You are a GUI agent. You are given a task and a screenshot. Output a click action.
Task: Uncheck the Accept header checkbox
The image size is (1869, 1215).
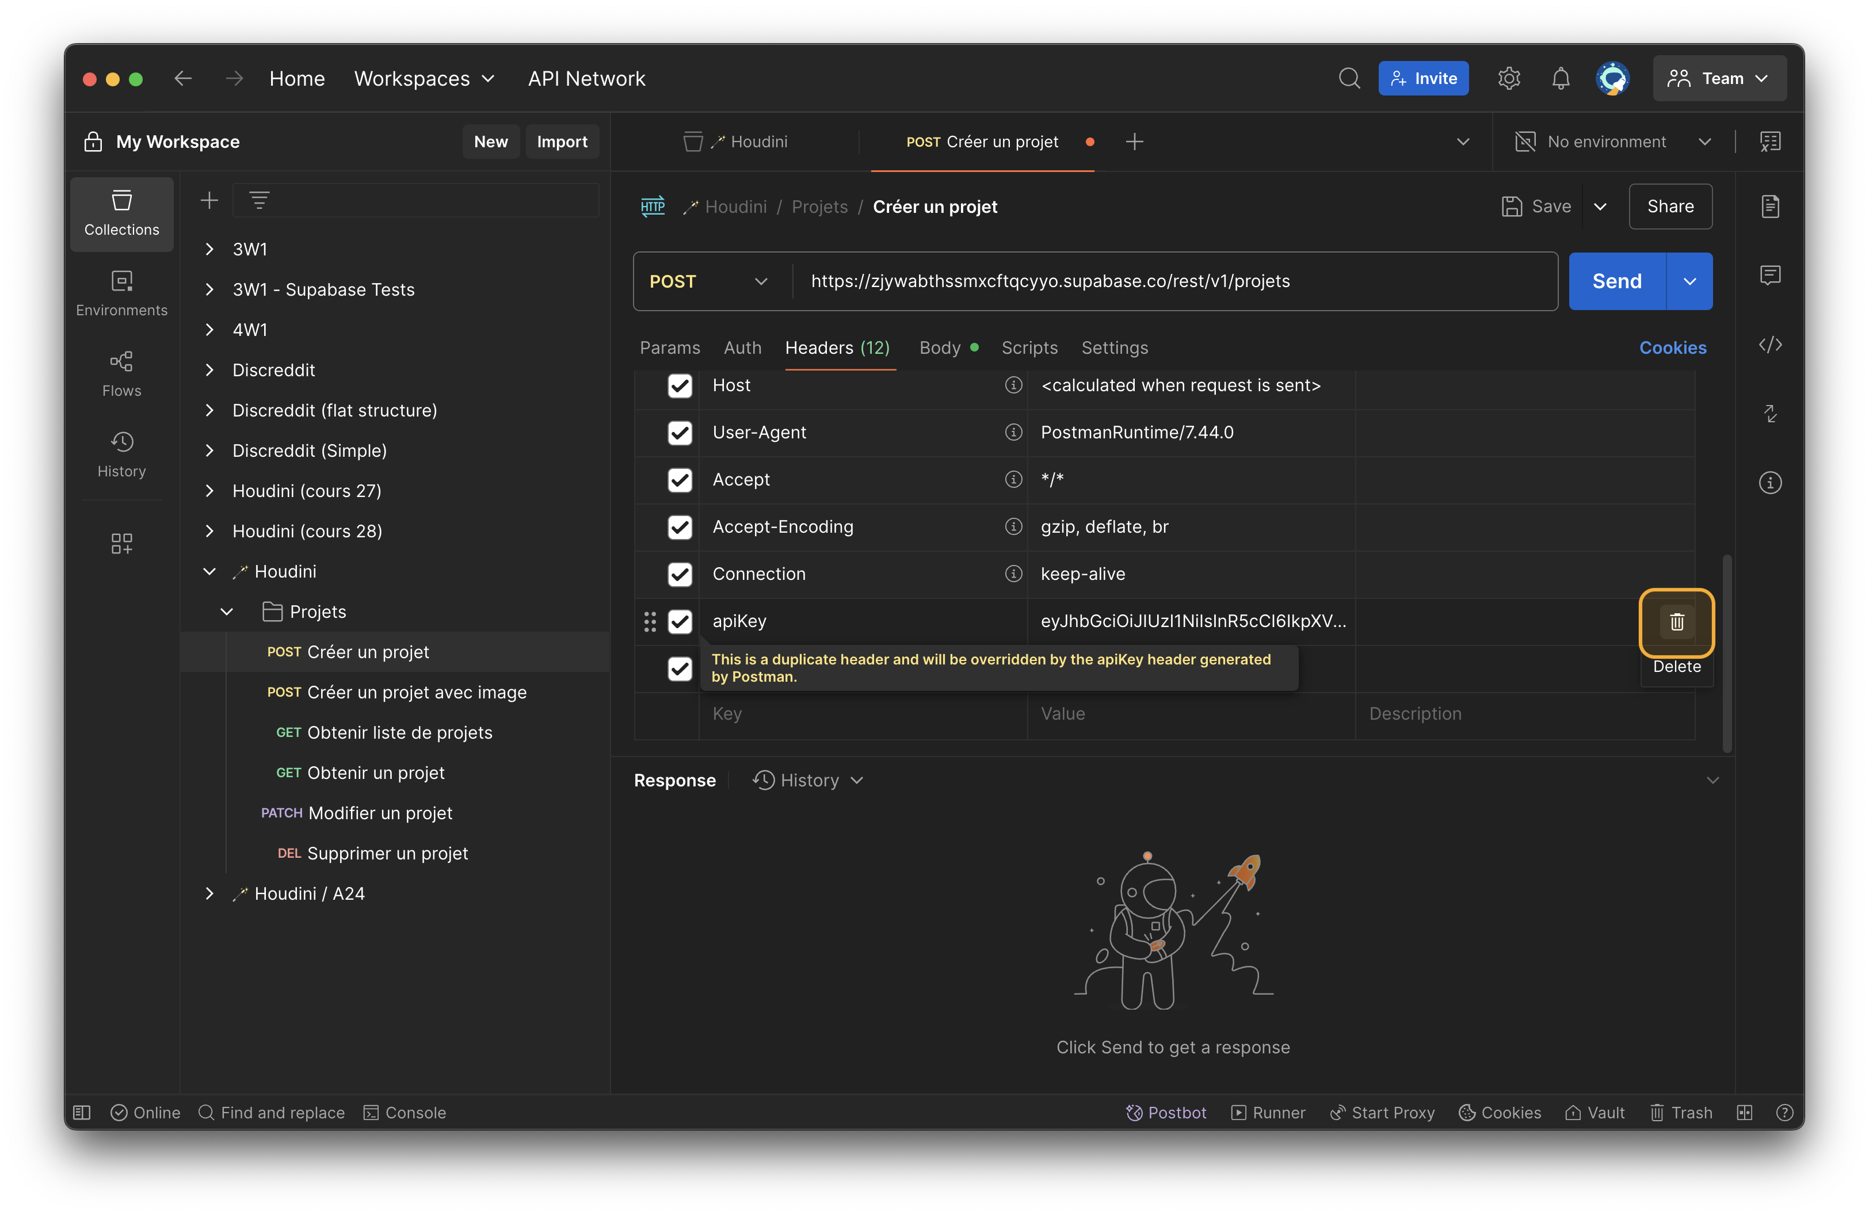(679, 480)
